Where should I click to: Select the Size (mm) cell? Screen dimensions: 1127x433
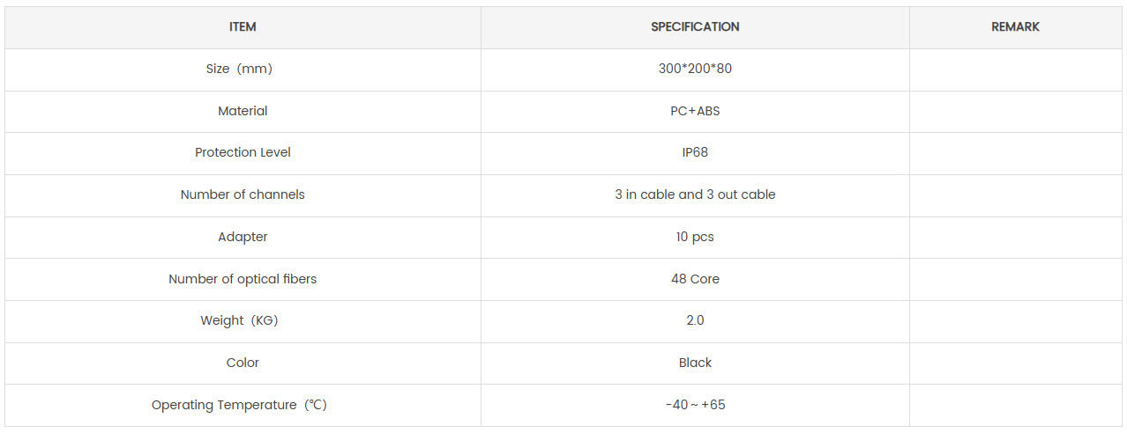coord(243,70)
